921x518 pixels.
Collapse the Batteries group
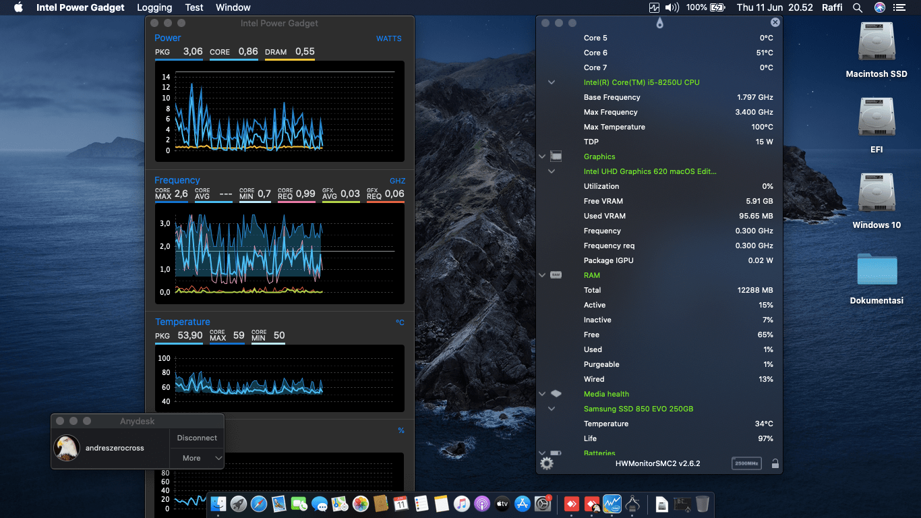coord(541,453)
